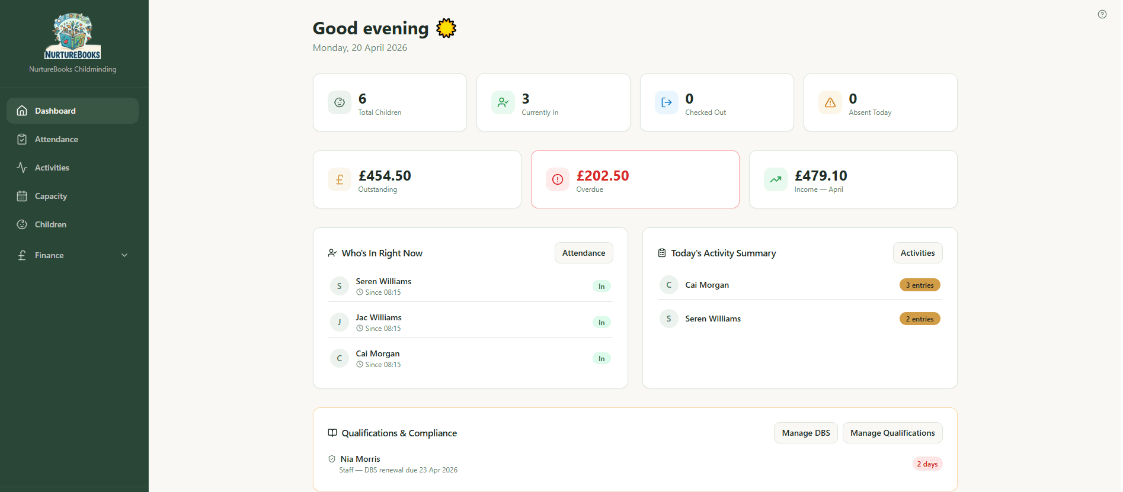Click the name Jac Williams
Screen dimensions: 1123x492
pos(379,317)
